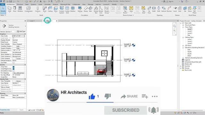Image resolution: width=205 pixels, height=115 pixels.
Task: Click the View Template None button
Action: point(18,81)
